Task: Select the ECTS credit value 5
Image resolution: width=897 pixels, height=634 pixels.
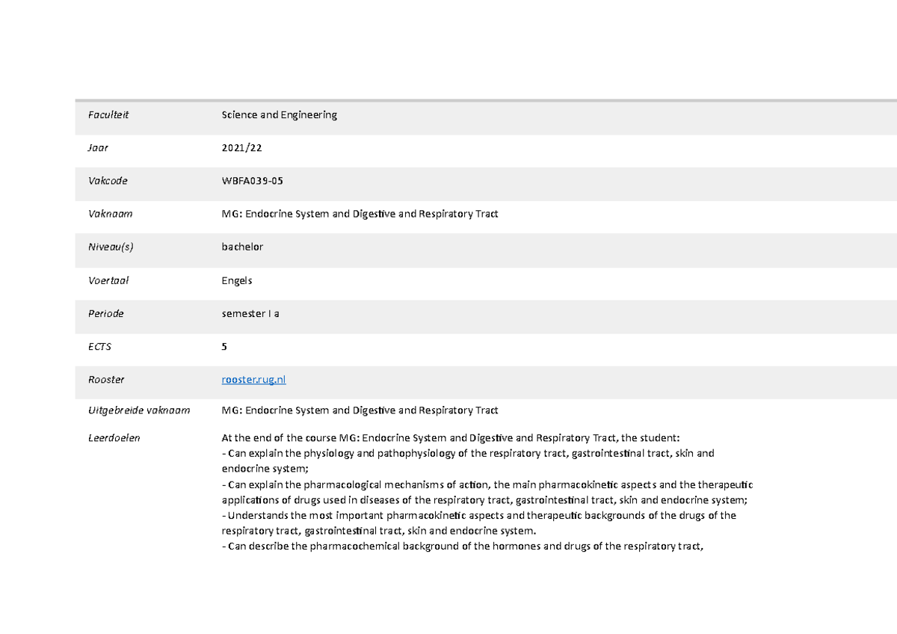Action: point(224,347)
